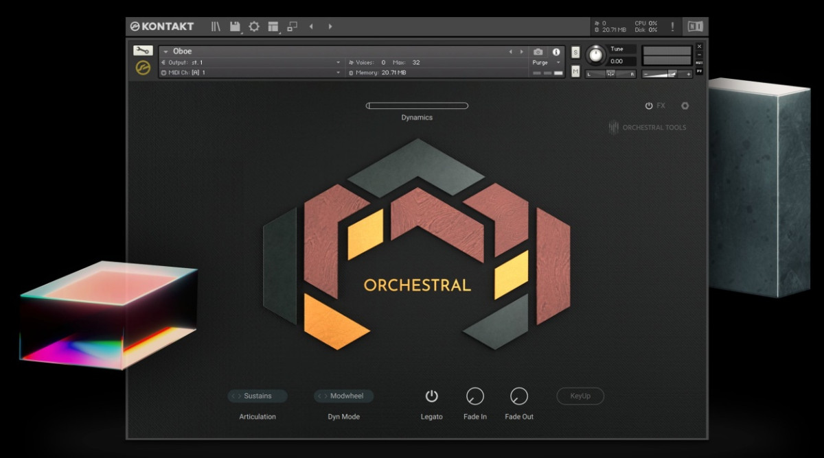Click the Voices count label
This screenshot has width=824, height=458.
[x=367, y=62]
